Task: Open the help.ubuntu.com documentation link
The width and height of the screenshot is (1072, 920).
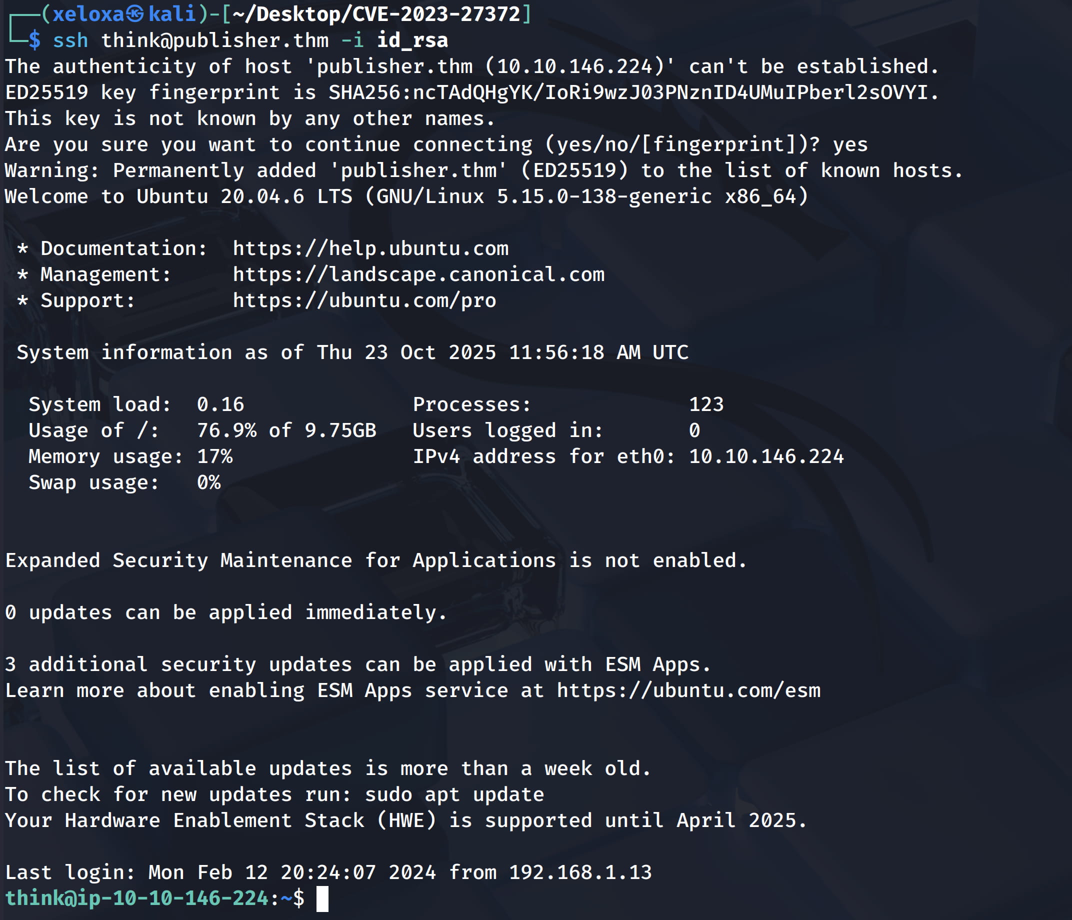Action: point(370,248)
